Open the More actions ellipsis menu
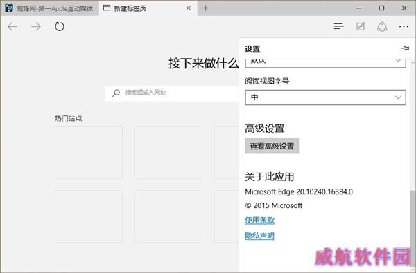Image resolution: width=416 pixels, height=273 pixels. 404,26
